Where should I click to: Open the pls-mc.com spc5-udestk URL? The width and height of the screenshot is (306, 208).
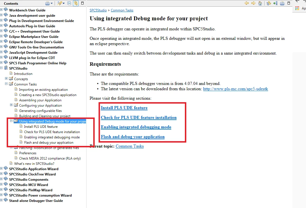click(x=236, y=89)
